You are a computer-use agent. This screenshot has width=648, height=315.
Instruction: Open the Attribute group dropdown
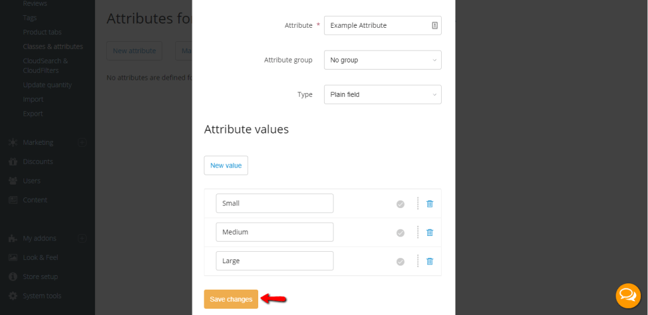pos(383,60)
